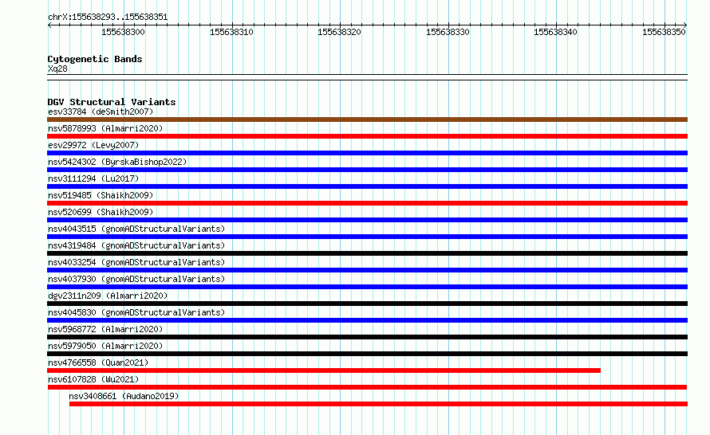
Task: Click the black nsv5968772 variant bar
Action: pyautogui.click(x=367, y=337)
